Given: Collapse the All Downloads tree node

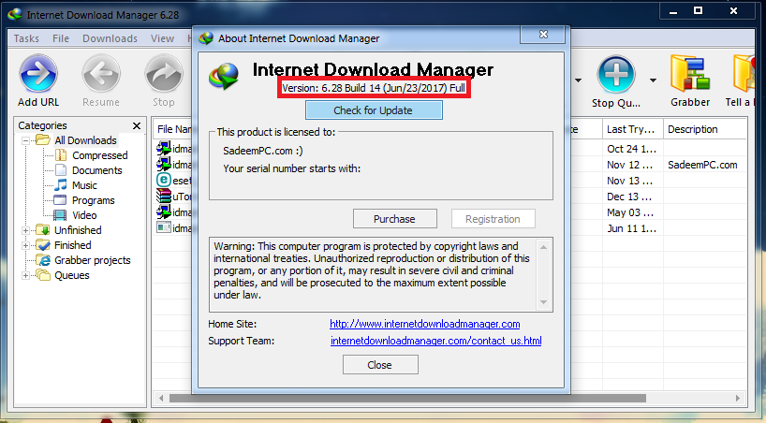Looking at the screenshot, I should [x=25, y=140].
